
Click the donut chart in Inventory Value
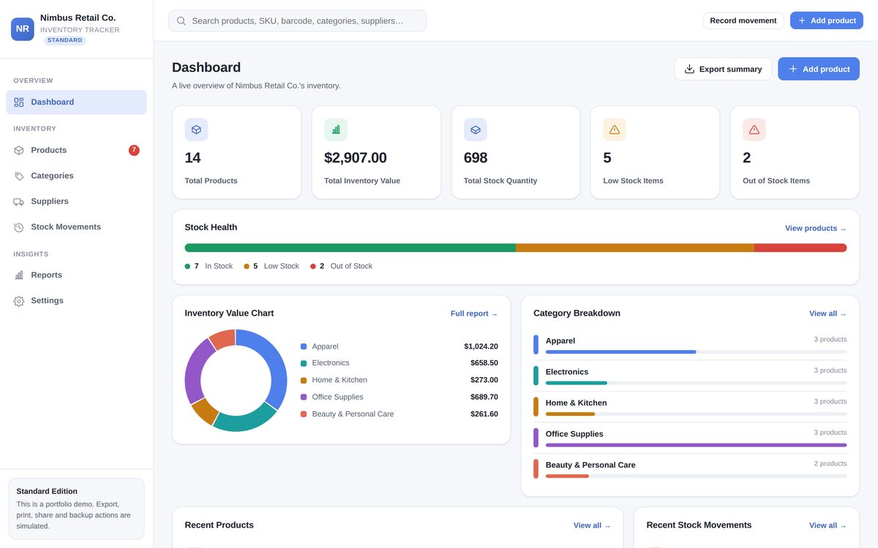236,380
